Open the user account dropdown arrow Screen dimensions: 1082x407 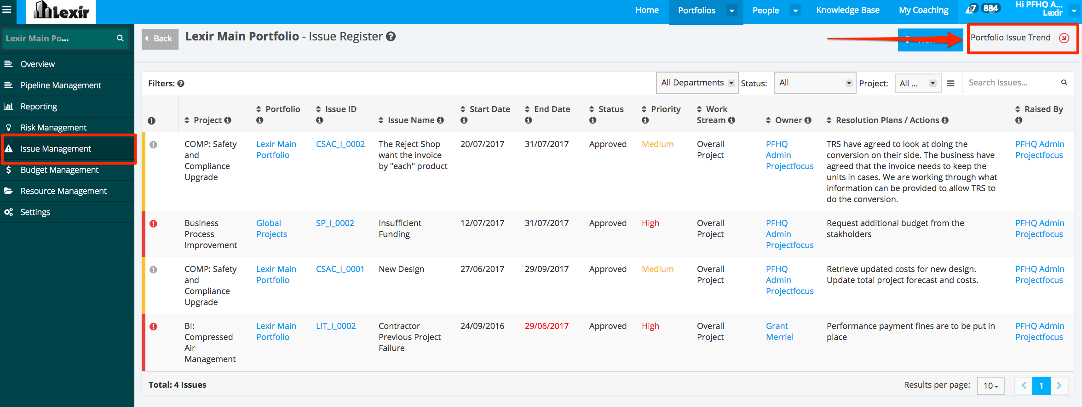pyautogui.click(x=1074, y=11)
